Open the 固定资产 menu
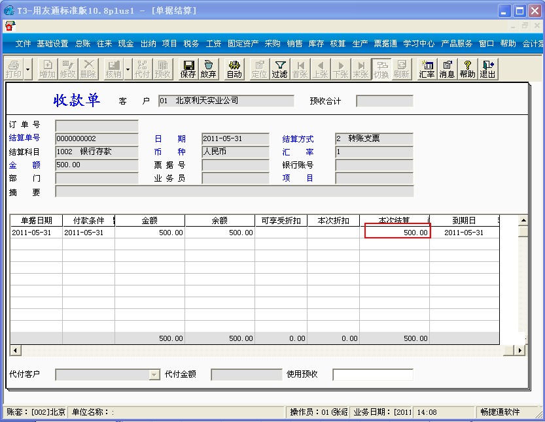Viewport: 545px width, 422px height. tap(243, 43)
